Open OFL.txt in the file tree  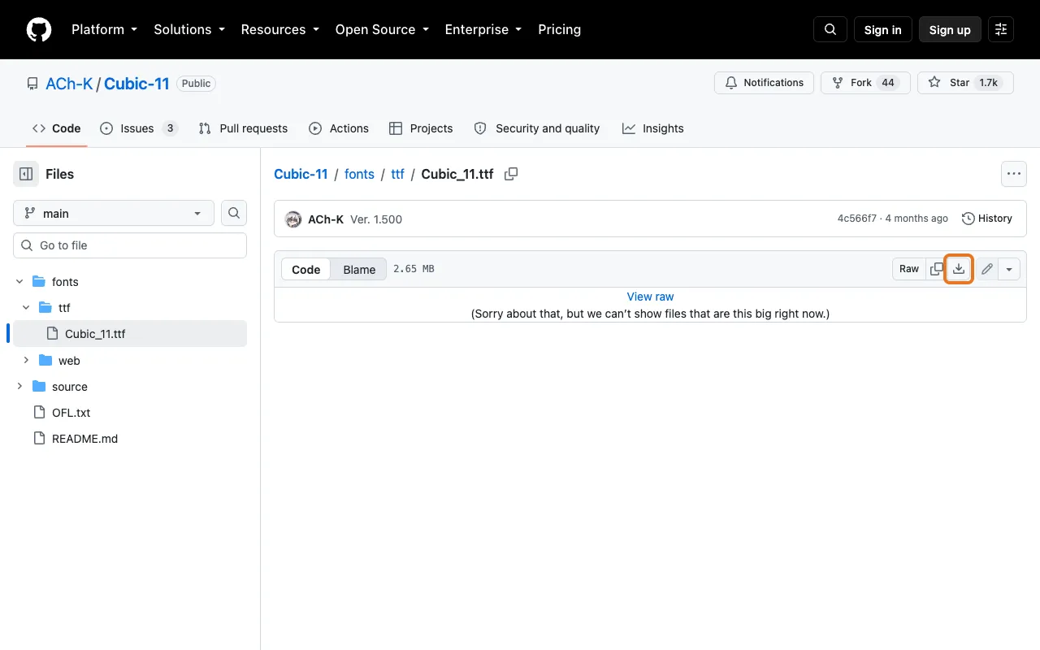[71, 413]
